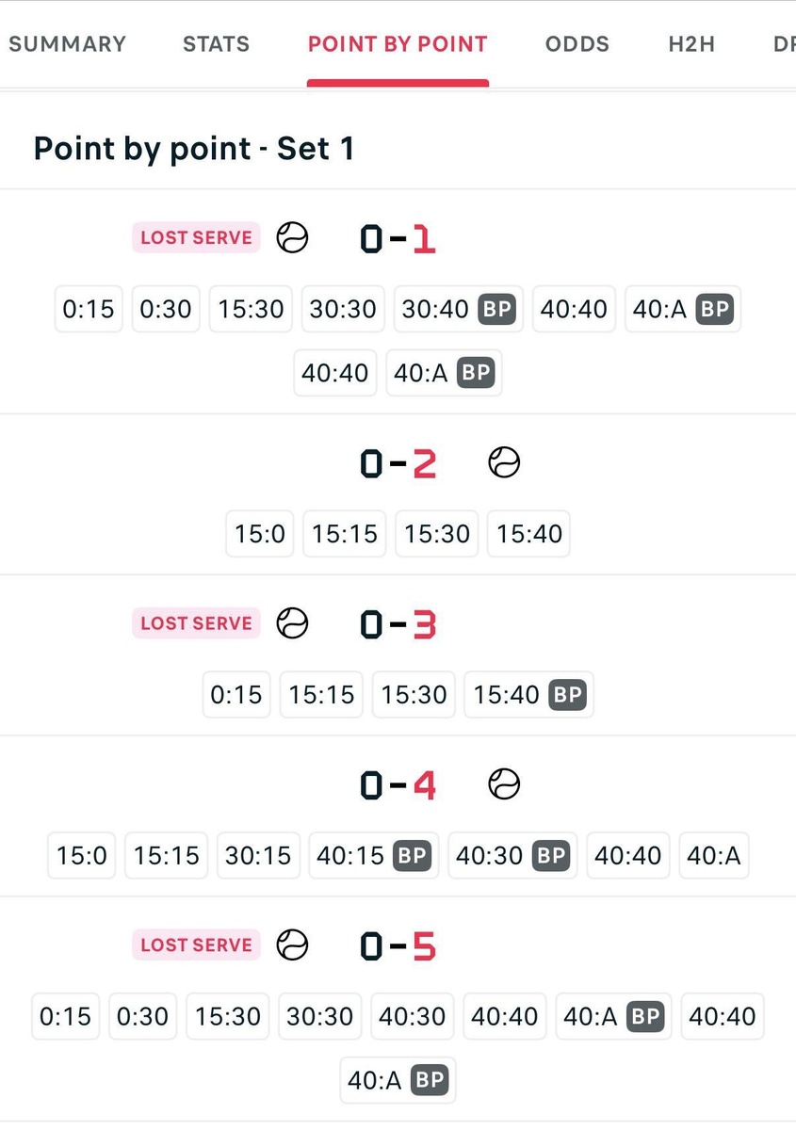Select the 30:15 point chip in game 0-4
The image size is (796, 1130).
coord(258,855)
